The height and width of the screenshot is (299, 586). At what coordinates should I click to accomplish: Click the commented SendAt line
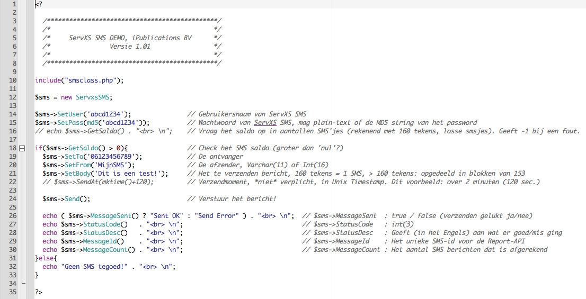coord(98,182)
